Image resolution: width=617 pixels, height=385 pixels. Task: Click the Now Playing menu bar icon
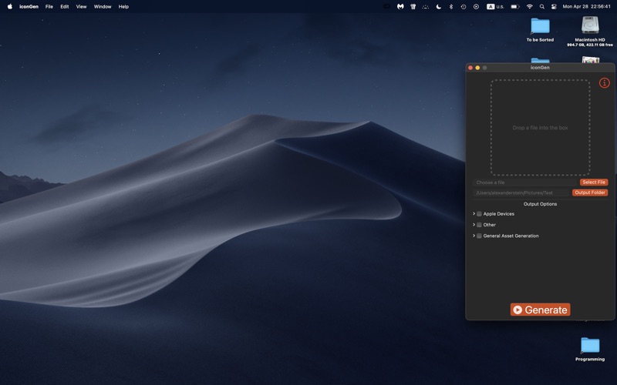(476, 7)
